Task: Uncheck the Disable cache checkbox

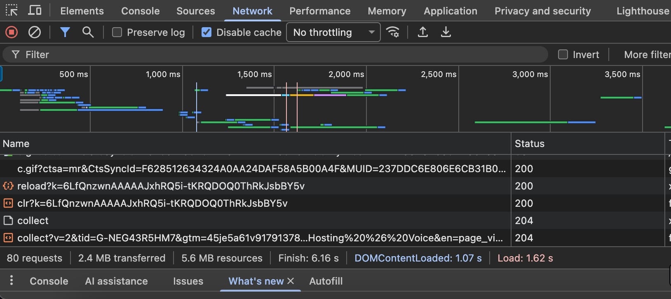Action: [206, 32]
